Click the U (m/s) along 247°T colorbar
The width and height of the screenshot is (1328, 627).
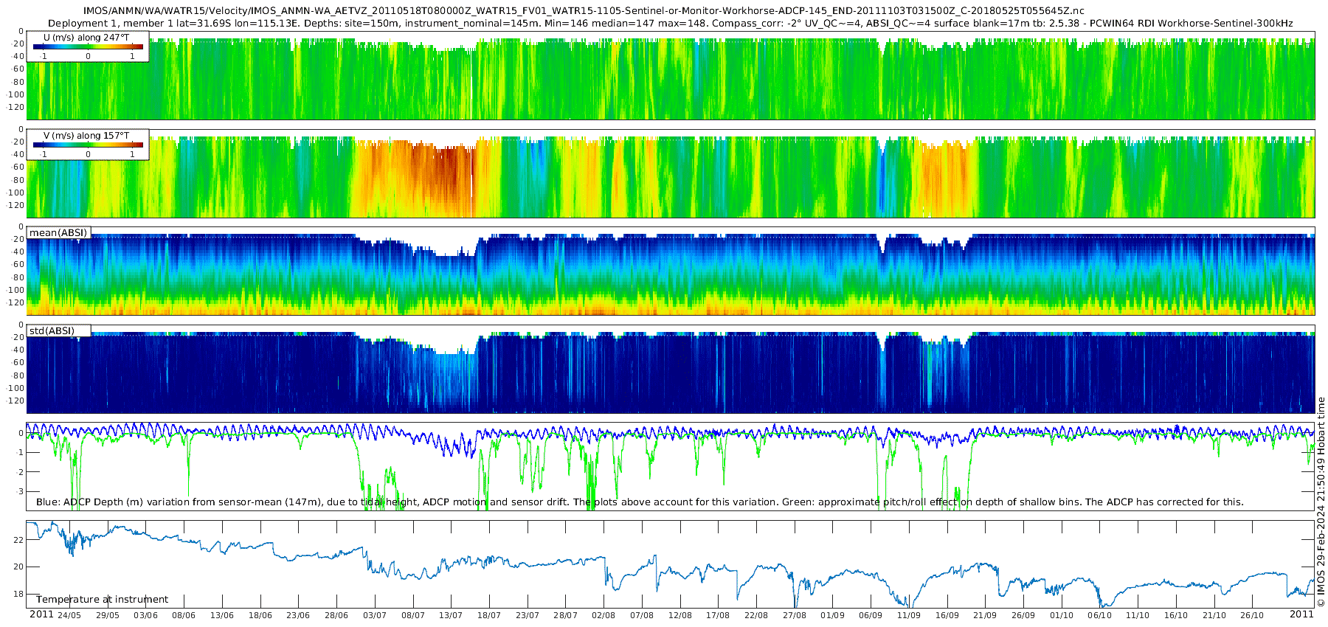[x=88, y=46]
